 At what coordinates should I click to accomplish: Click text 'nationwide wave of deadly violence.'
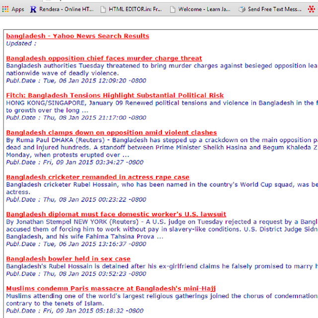(x=63, y=73)
